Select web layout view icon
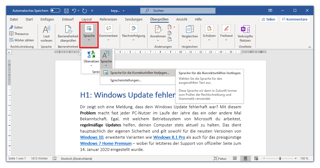320x168 pixels. pyautogui.click(x=256, y=158)
